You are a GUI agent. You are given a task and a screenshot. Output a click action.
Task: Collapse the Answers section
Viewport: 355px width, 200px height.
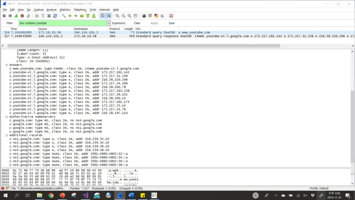tap(6, 65)
